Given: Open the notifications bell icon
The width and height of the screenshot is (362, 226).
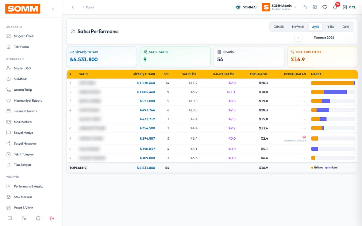Looking at the screenshot, I should 335,7.
